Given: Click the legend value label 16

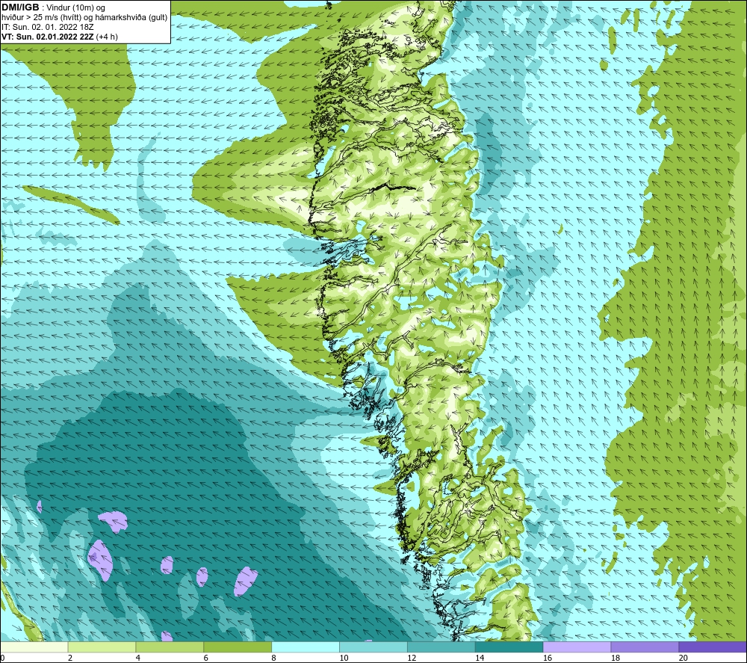Looking at the screenshot, I should 548,658.
